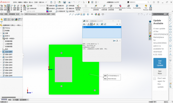This screenshot has width=173, height=103.
Task: Click the Get the Update button
Action: 160,63
